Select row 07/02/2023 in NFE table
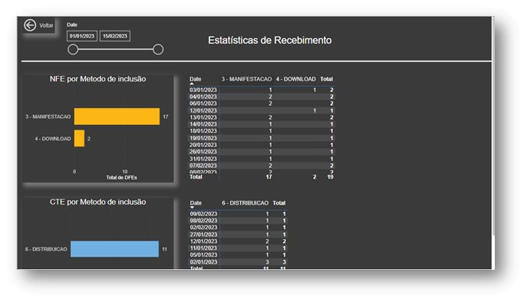Screen dimensions: 527x302 click(261, 166)
